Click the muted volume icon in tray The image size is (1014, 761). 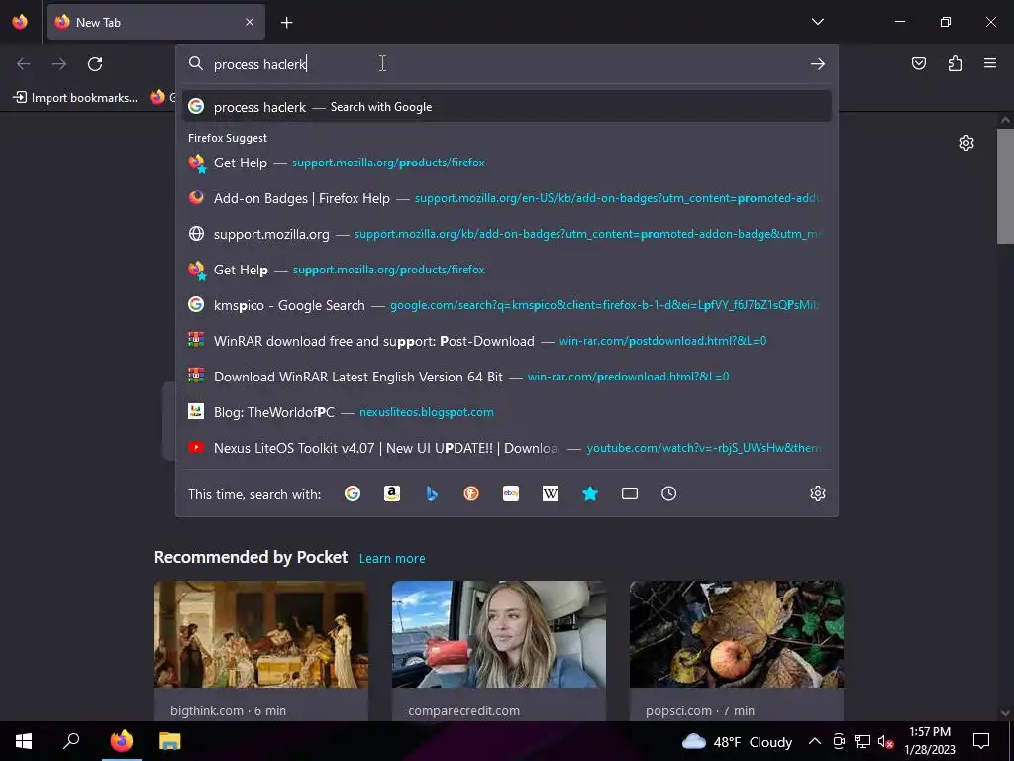click(885, 741)
